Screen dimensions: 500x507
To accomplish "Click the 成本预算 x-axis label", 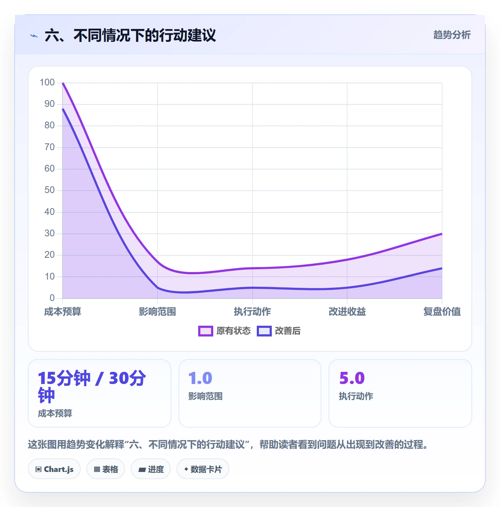I will click(x=62, y=311).
